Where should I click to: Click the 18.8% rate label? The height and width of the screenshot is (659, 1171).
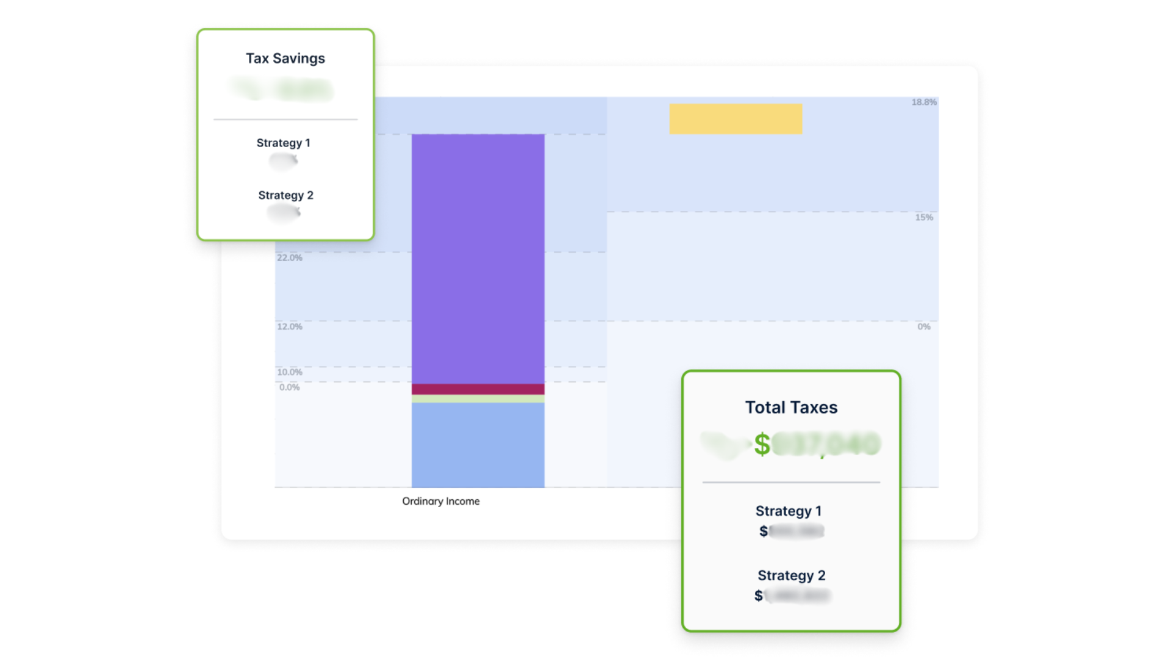tap(924, 103)
